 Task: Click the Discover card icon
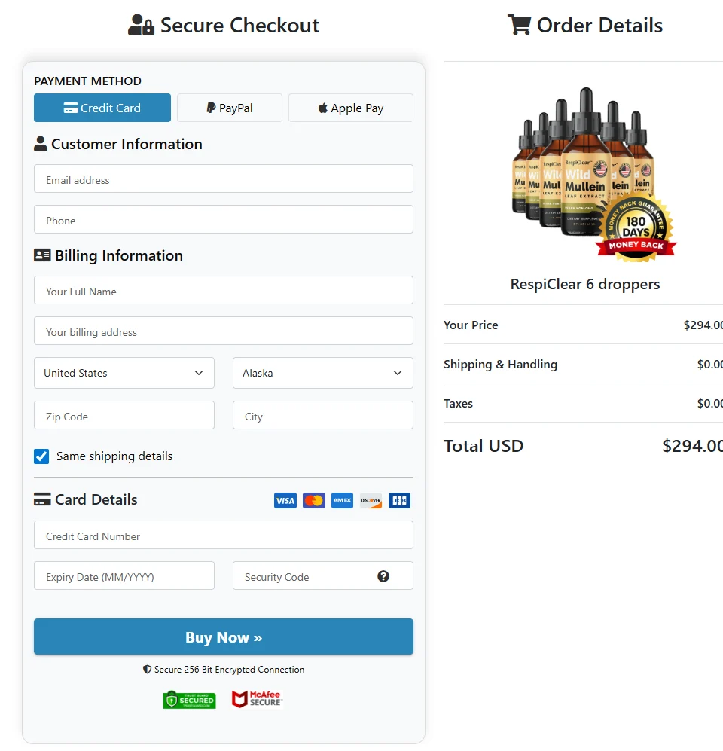click(371, 500)
